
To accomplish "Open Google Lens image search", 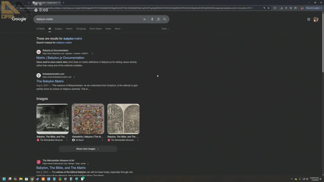I will [x=158, y=19].
